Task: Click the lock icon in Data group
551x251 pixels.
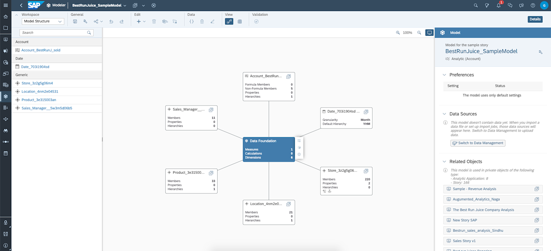Action: pyautogui.click(x=202, y=22)
